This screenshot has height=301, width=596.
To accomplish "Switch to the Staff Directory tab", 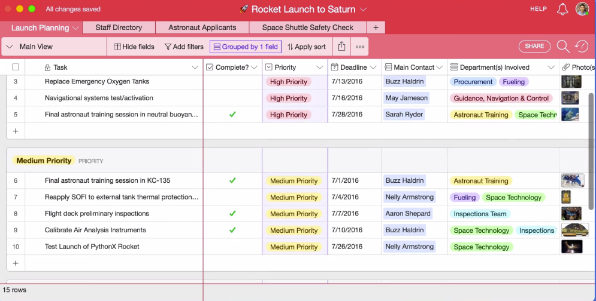I will pos(119,27).
